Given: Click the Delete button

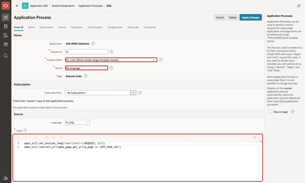Looking at the screenshot, I should pyautogui.click(x=233, y=17).
